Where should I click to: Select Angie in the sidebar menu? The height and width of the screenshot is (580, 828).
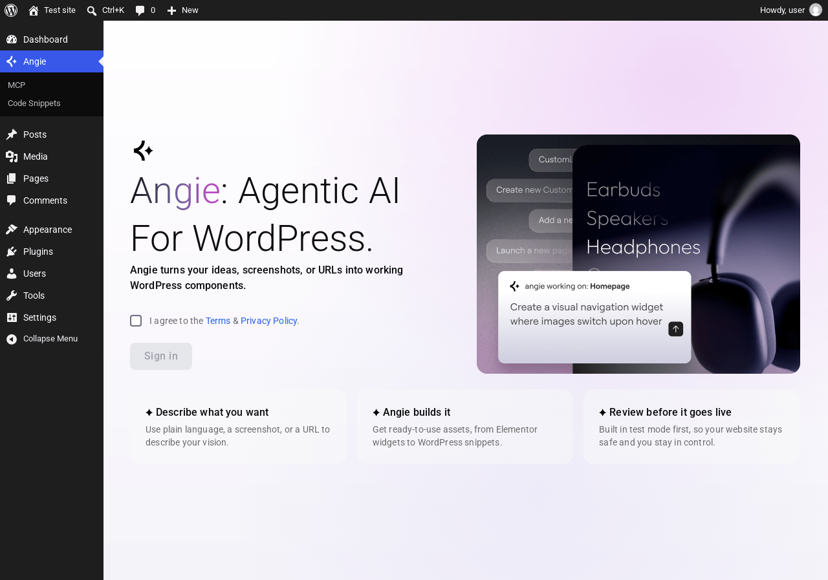tap(52, 61)
